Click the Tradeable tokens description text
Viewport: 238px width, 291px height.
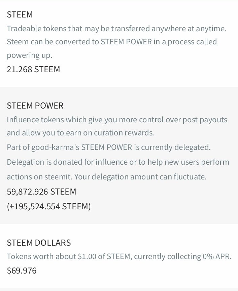[x=116, y=29]
